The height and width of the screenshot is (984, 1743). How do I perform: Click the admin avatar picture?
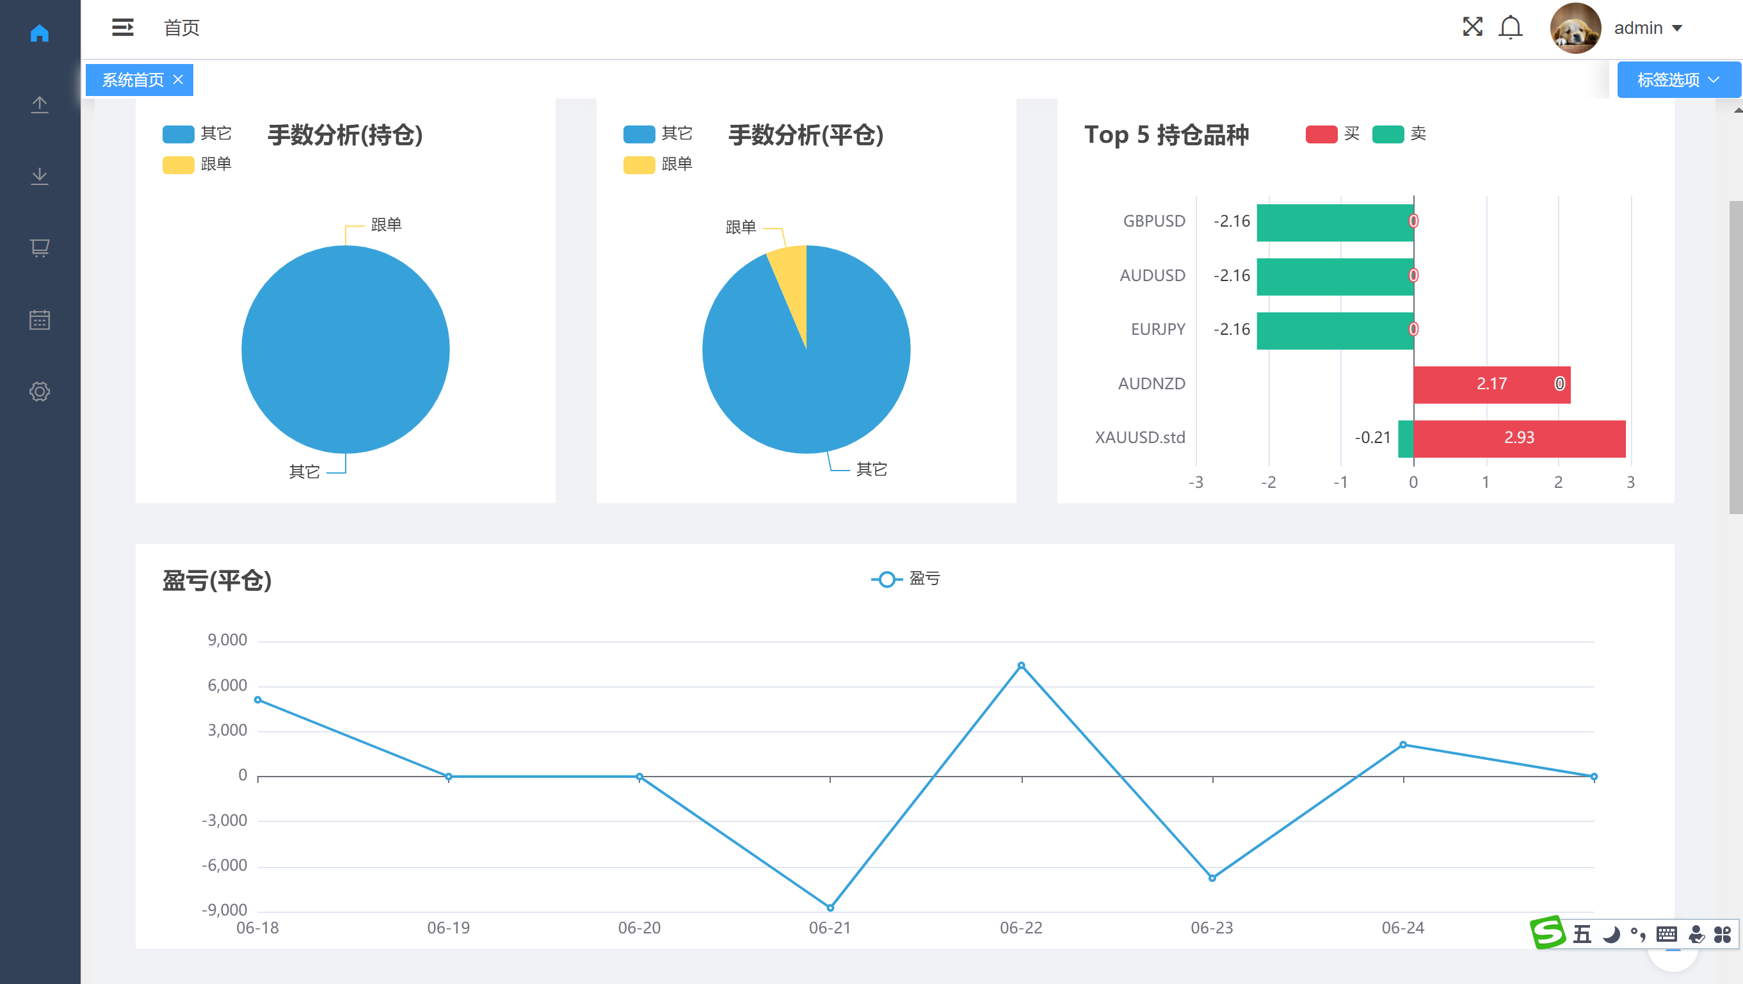tap(1575, 28)
